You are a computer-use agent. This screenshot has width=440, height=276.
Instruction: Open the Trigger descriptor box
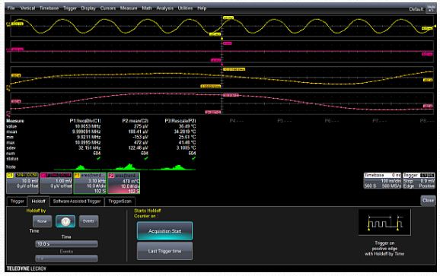coord(419,180)
